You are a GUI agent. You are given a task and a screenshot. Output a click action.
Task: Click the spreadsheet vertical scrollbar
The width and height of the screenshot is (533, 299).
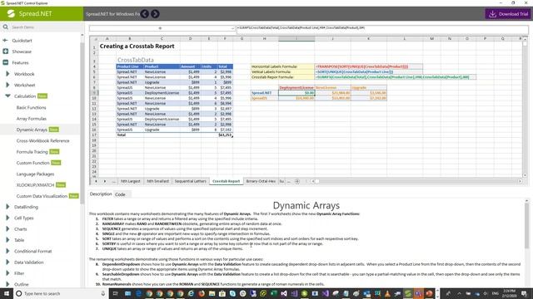525,107
